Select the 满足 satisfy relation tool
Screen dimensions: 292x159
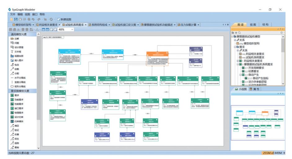15,126
